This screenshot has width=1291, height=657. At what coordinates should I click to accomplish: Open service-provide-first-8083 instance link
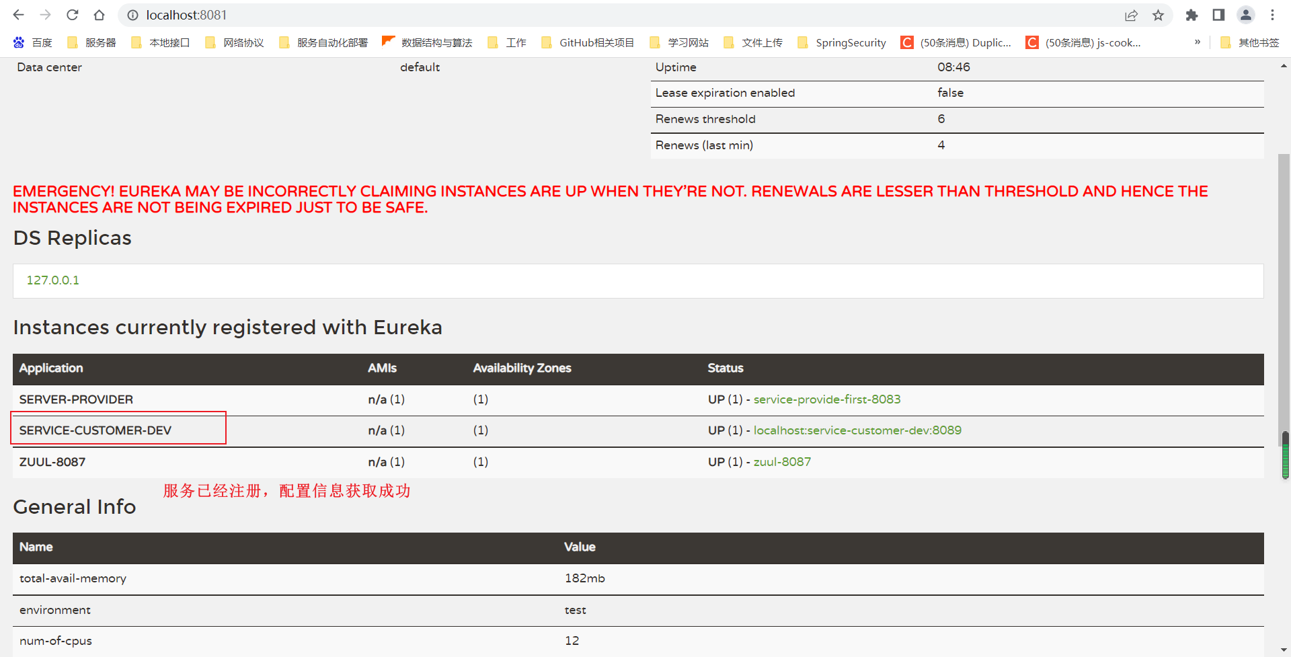click(x=827, y=399)
